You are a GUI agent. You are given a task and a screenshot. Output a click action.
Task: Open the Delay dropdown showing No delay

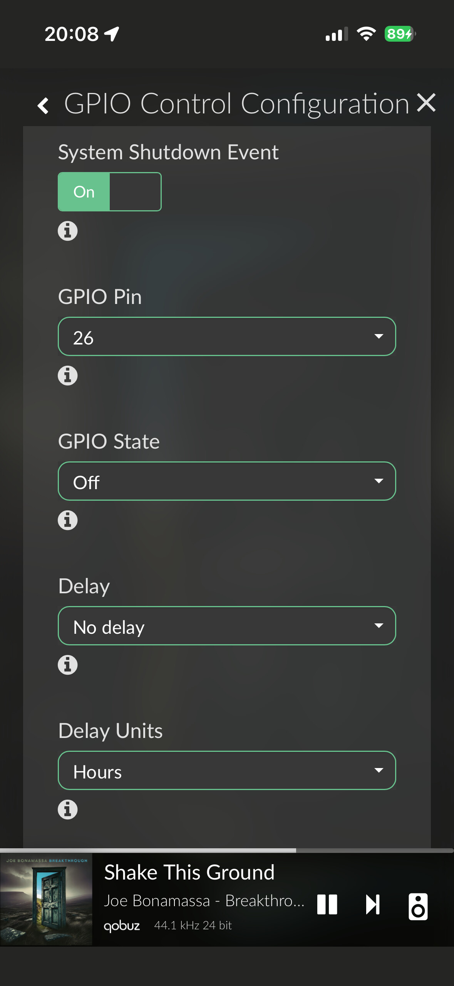pos(227,626)
